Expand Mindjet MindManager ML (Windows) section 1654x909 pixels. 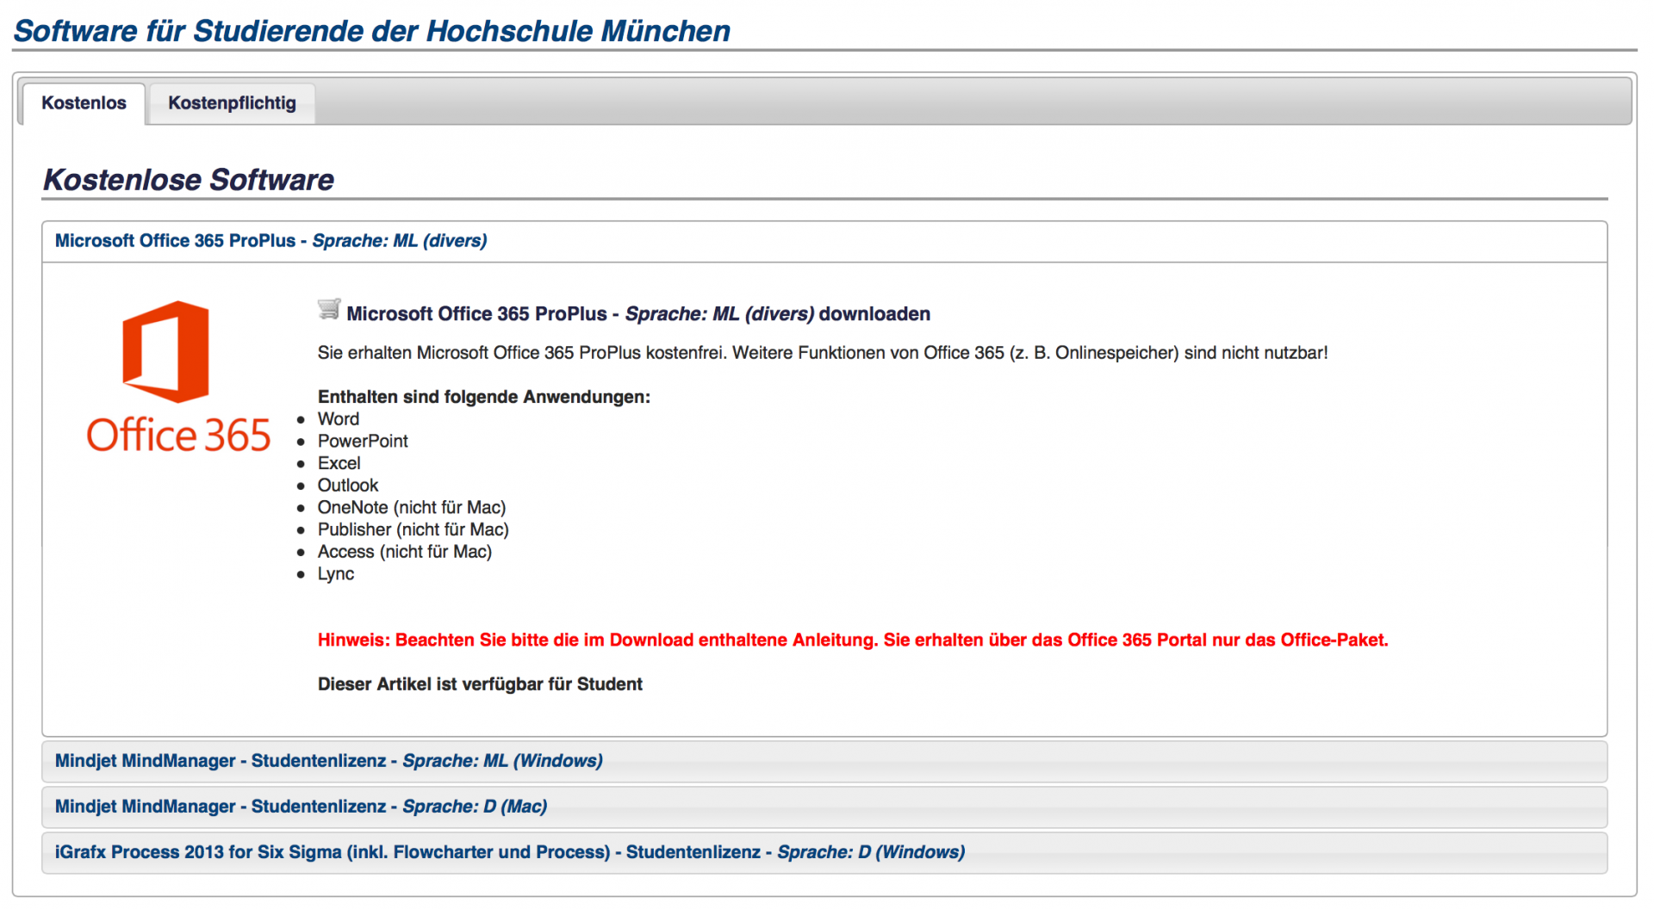824,761
